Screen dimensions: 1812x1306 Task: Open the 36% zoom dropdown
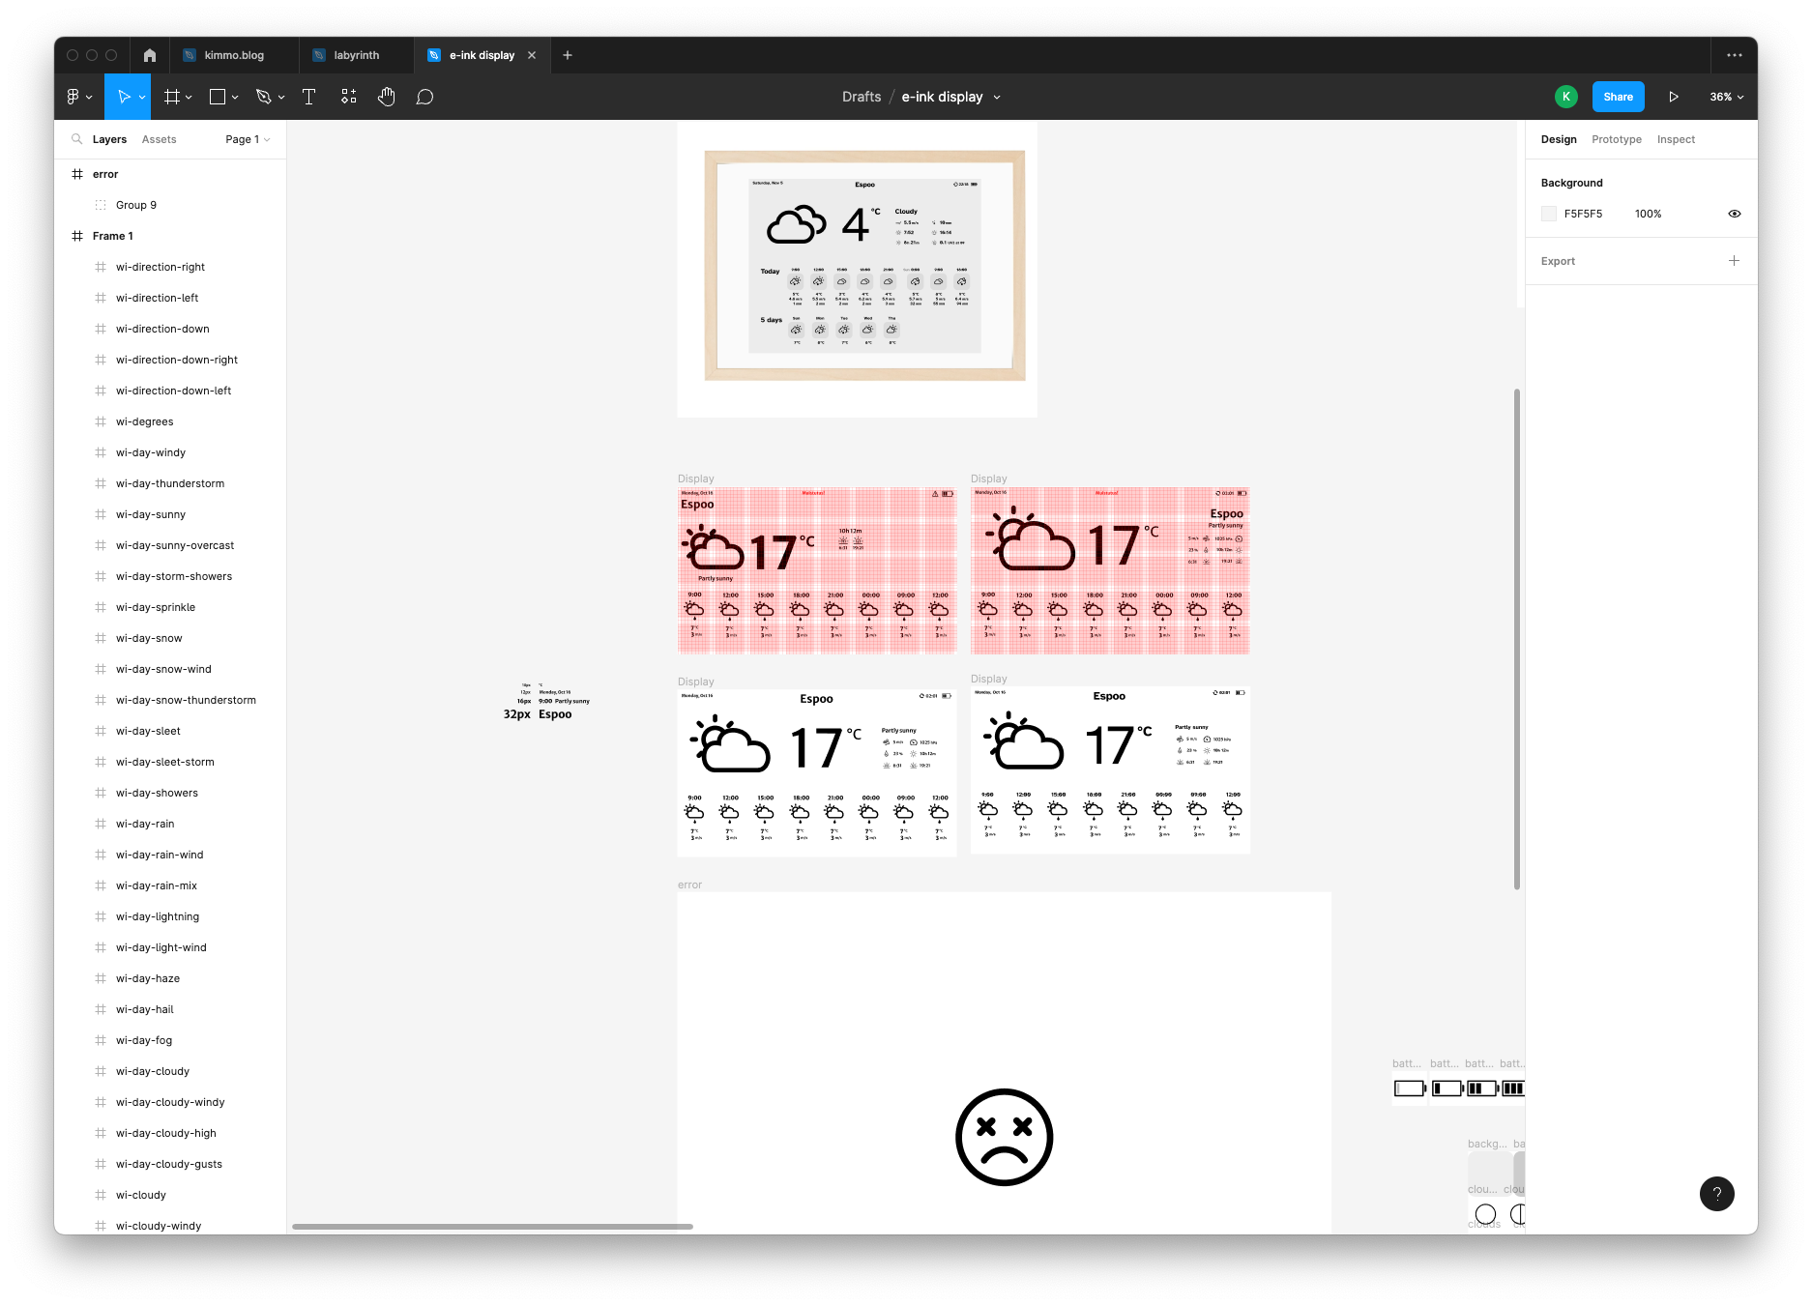[x=1727, y=97]
